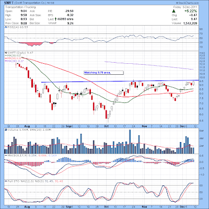Click the Ask Size label

(x=36, y=15)
